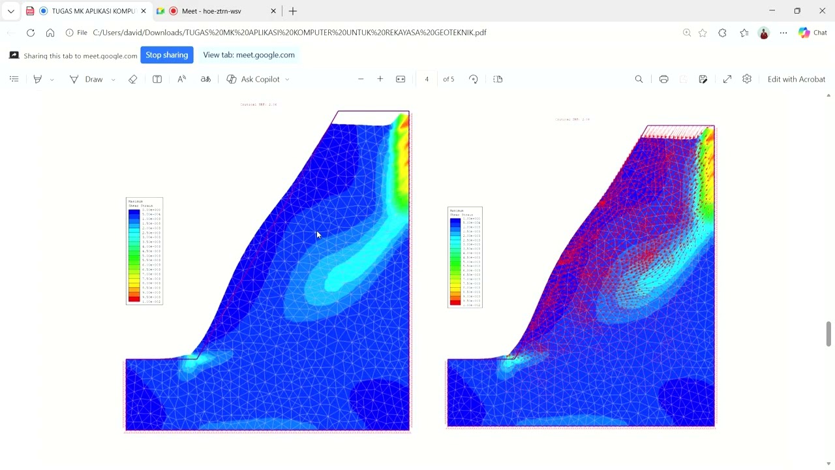
Task: Minimize the browser window
Action: tap(772, 10)
